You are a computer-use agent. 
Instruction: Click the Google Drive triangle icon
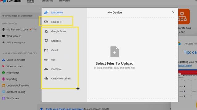point(46,31)
